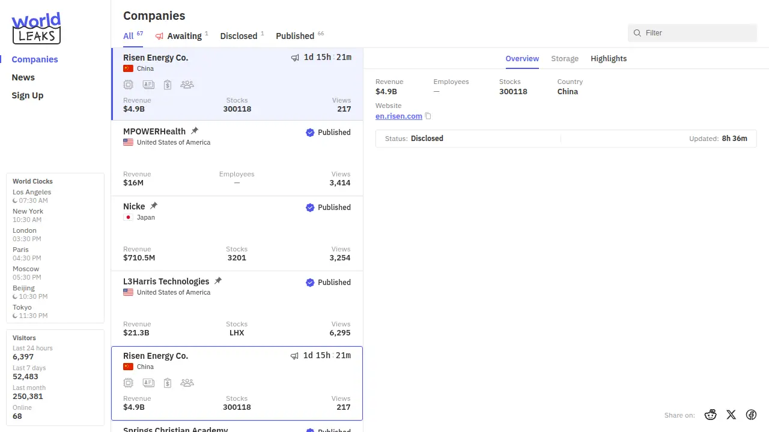Share on X
Screen dimensions: 769x432
click(x=731, y=415)
